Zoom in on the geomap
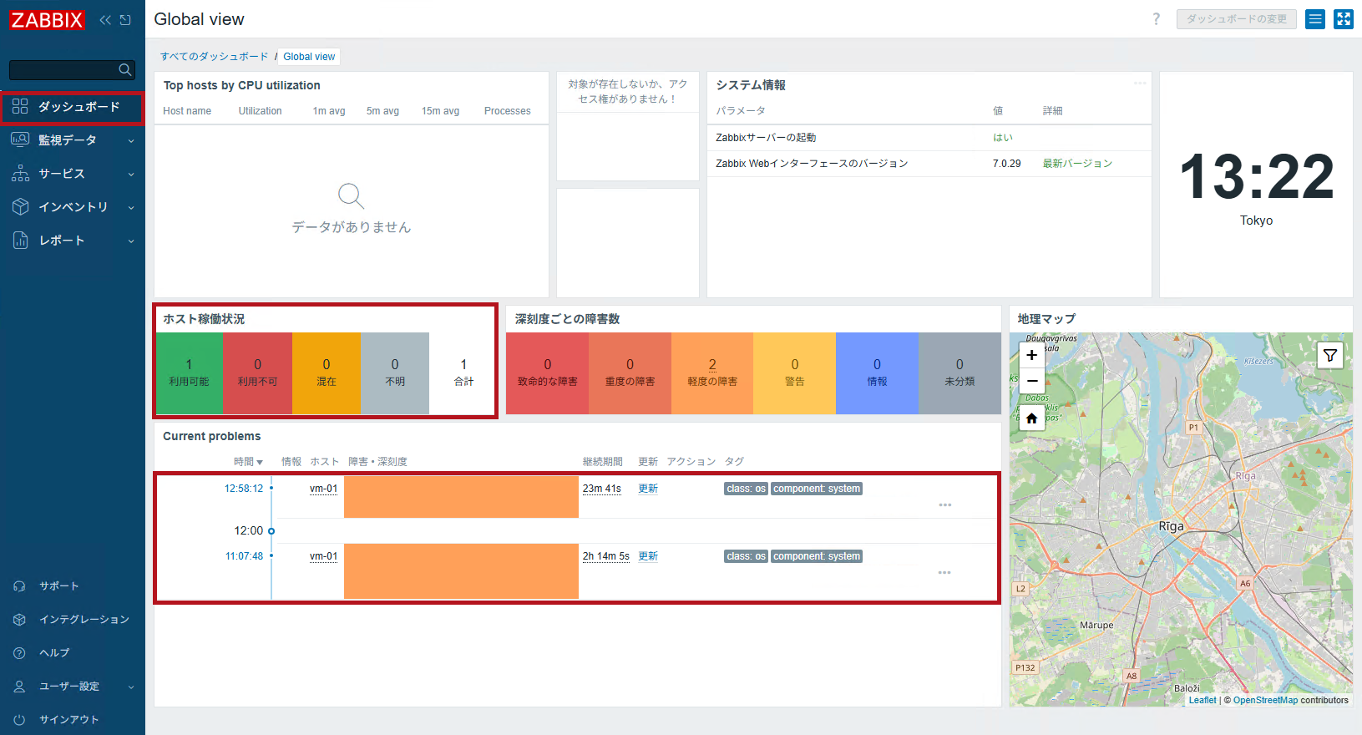This screenshot has width=1362, height=735. [1032, 355]
